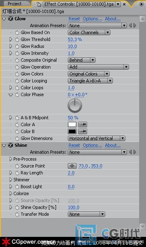
Task: Select the Effect Controls tab
Action: pyautogui.click(x=79, y=4)
